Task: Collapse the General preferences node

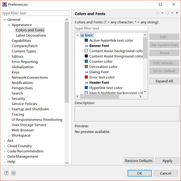Action: 5,20
